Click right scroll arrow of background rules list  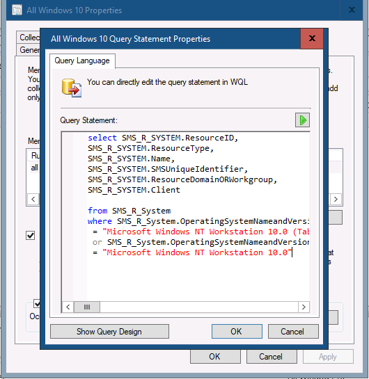click(336, 199)
